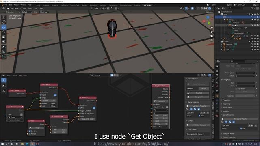Click the viewport pan hand icon
The height and width of the screenshot is (146, 260).
pos(212,32)
